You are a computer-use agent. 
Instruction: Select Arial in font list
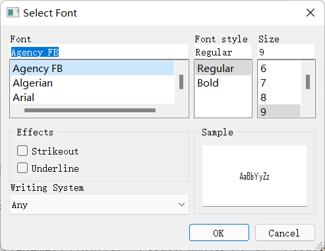[92, 97]
